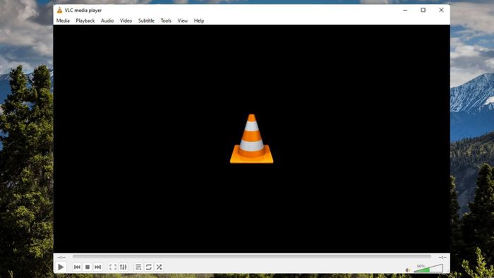Skip to previous media track
494x278 pixels.
coord(77,267)
